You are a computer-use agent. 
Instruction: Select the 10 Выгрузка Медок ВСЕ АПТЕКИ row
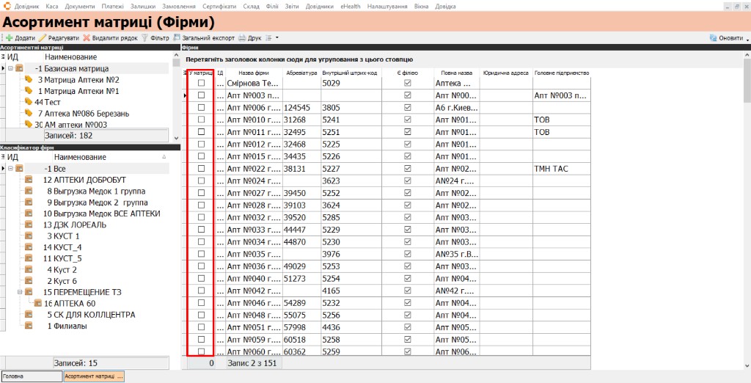(x=88, y=214)
